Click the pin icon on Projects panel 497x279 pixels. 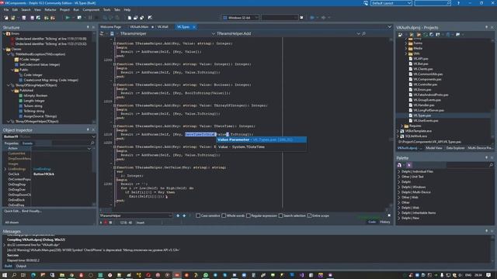[x=487, y=28]
